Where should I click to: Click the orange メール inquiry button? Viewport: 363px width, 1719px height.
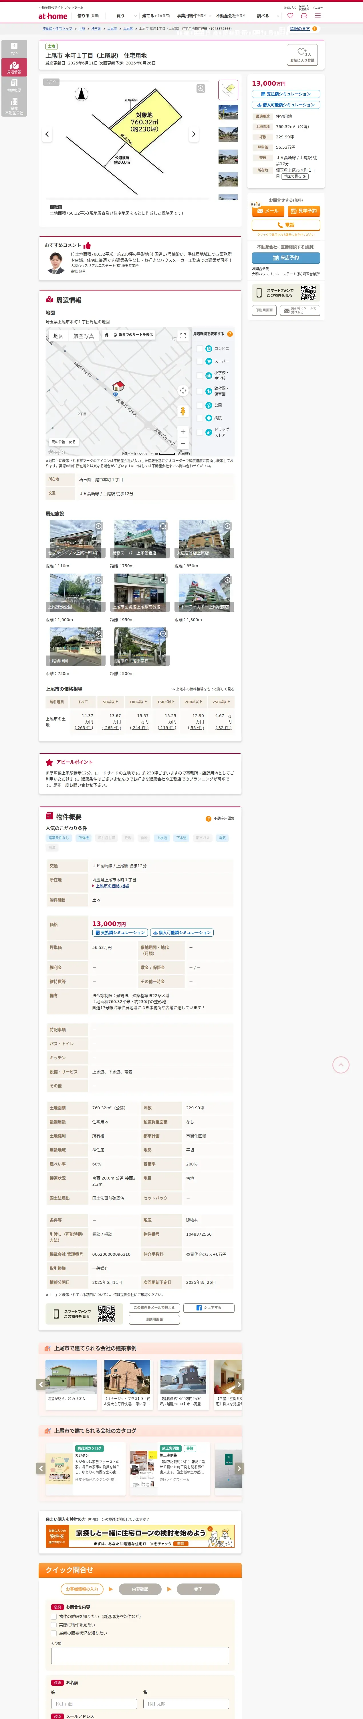pyautogui.click(x=268, y=211)
